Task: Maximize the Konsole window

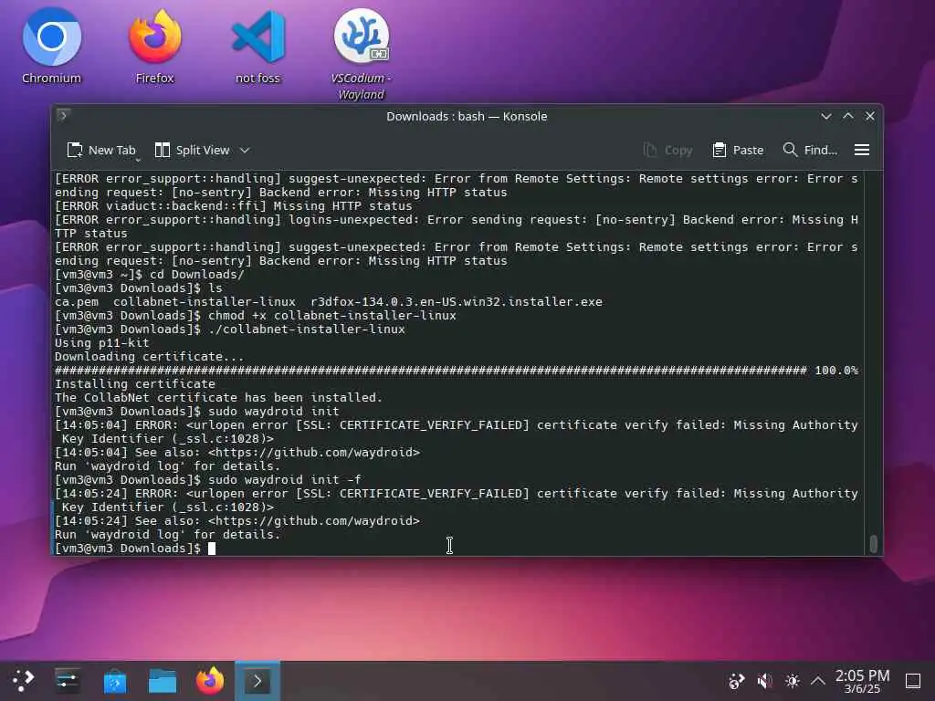Action: 848,116
